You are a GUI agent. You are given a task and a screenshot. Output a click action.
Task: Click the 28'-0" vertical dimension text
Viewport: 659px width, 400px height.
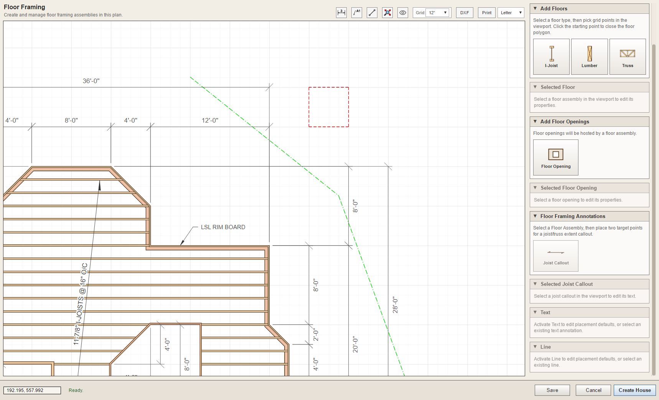pyautogui.click(x=395, y=305)
